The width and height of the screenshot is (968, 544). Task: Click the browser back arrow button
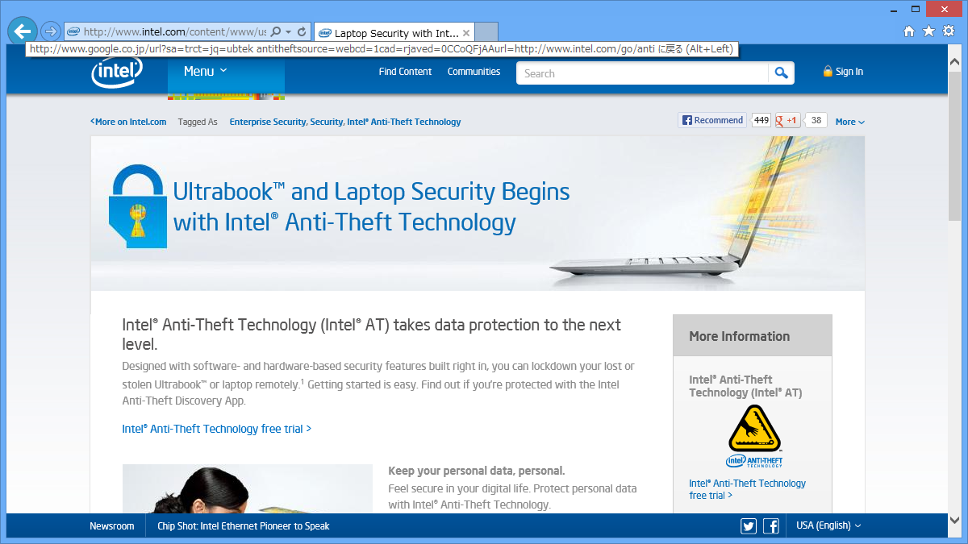[x=23, y=31]
